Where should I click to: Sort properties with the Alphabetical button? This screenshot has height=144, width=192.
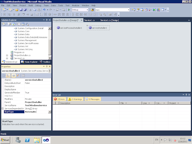coord(8,76)
